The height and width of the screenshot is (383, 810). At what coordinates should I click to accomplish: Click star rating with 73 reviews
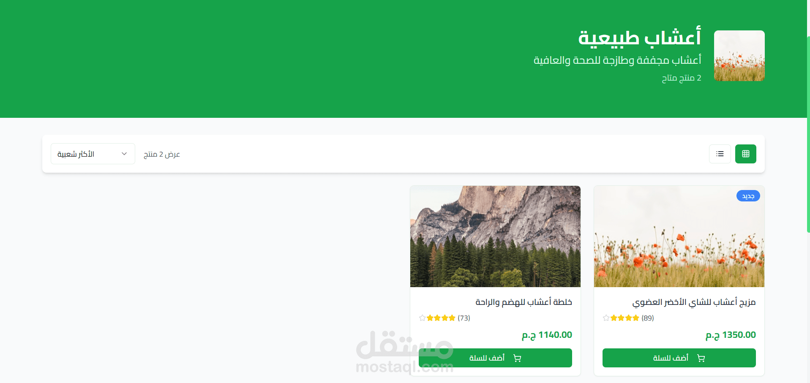point(445,318)
